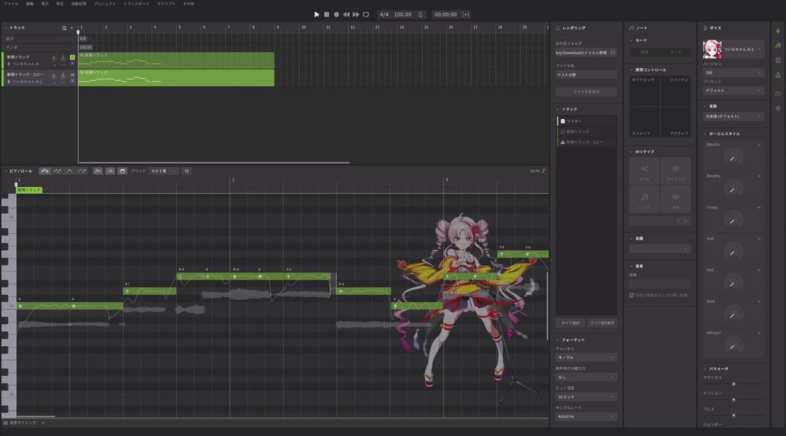Click the face icon next to grid dropdown

click(187, 171)
